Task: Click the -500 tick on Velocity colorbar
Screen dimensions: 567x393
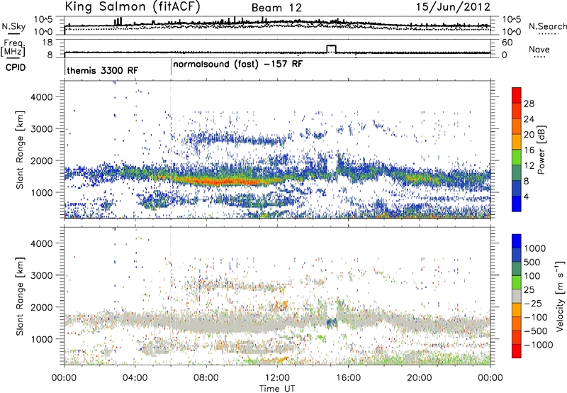Action: point(536,331)
